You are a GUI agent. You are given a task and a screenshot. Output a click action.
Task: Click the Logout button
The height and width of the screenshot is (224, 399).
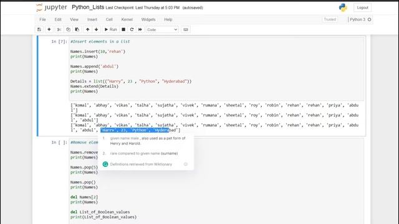coord(362,7)
